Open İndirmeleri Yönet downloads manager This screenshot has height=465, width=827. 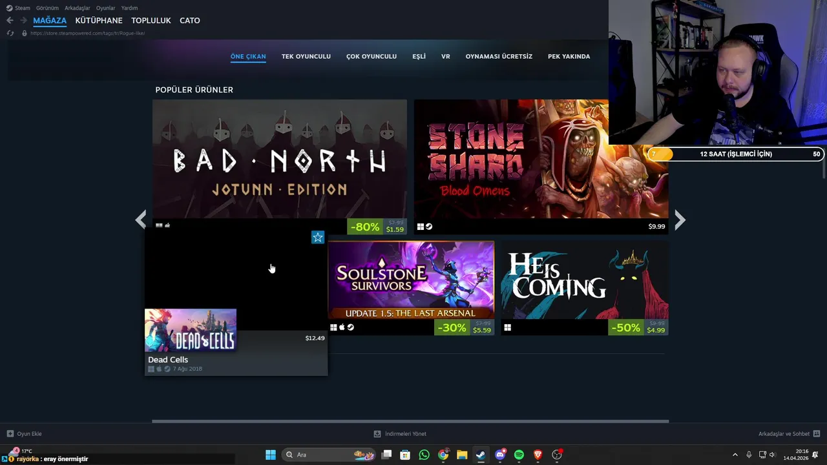(x=400, y=434)
